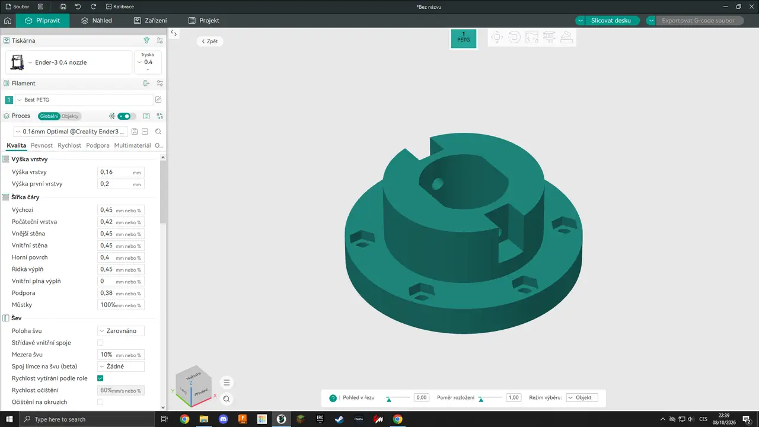Open the Best PETG filament dropdown
759x427 pixels.
84,100
